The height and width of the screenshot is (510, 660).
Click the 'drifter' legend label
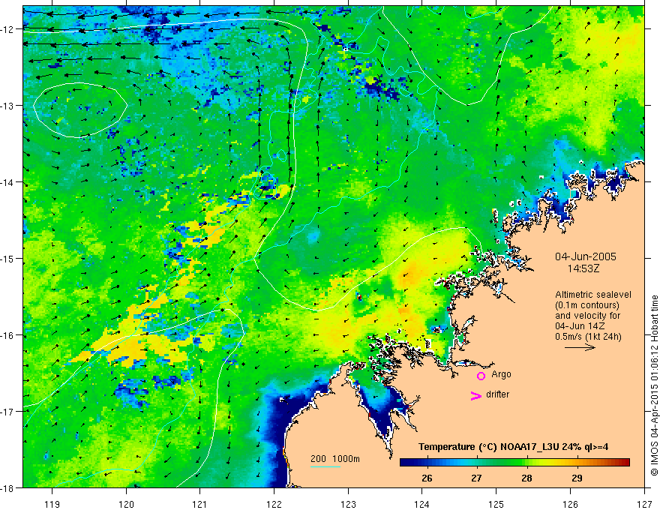click(x=497, y=394)
